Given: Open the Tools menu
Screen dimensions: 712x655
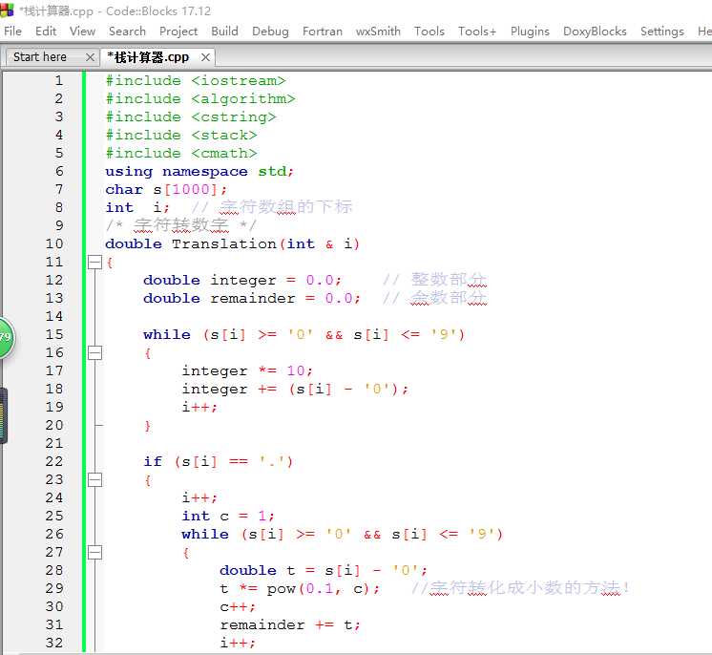Looking at the screenshot, I should (429, 32).
